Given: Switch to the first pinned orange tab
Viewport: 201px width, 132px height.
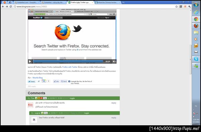Looking at the screenshot, I should pos(5,2).
